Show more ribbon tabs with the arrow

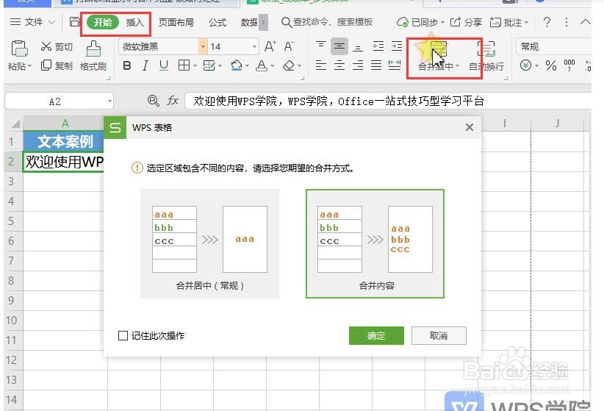[263, 22]
